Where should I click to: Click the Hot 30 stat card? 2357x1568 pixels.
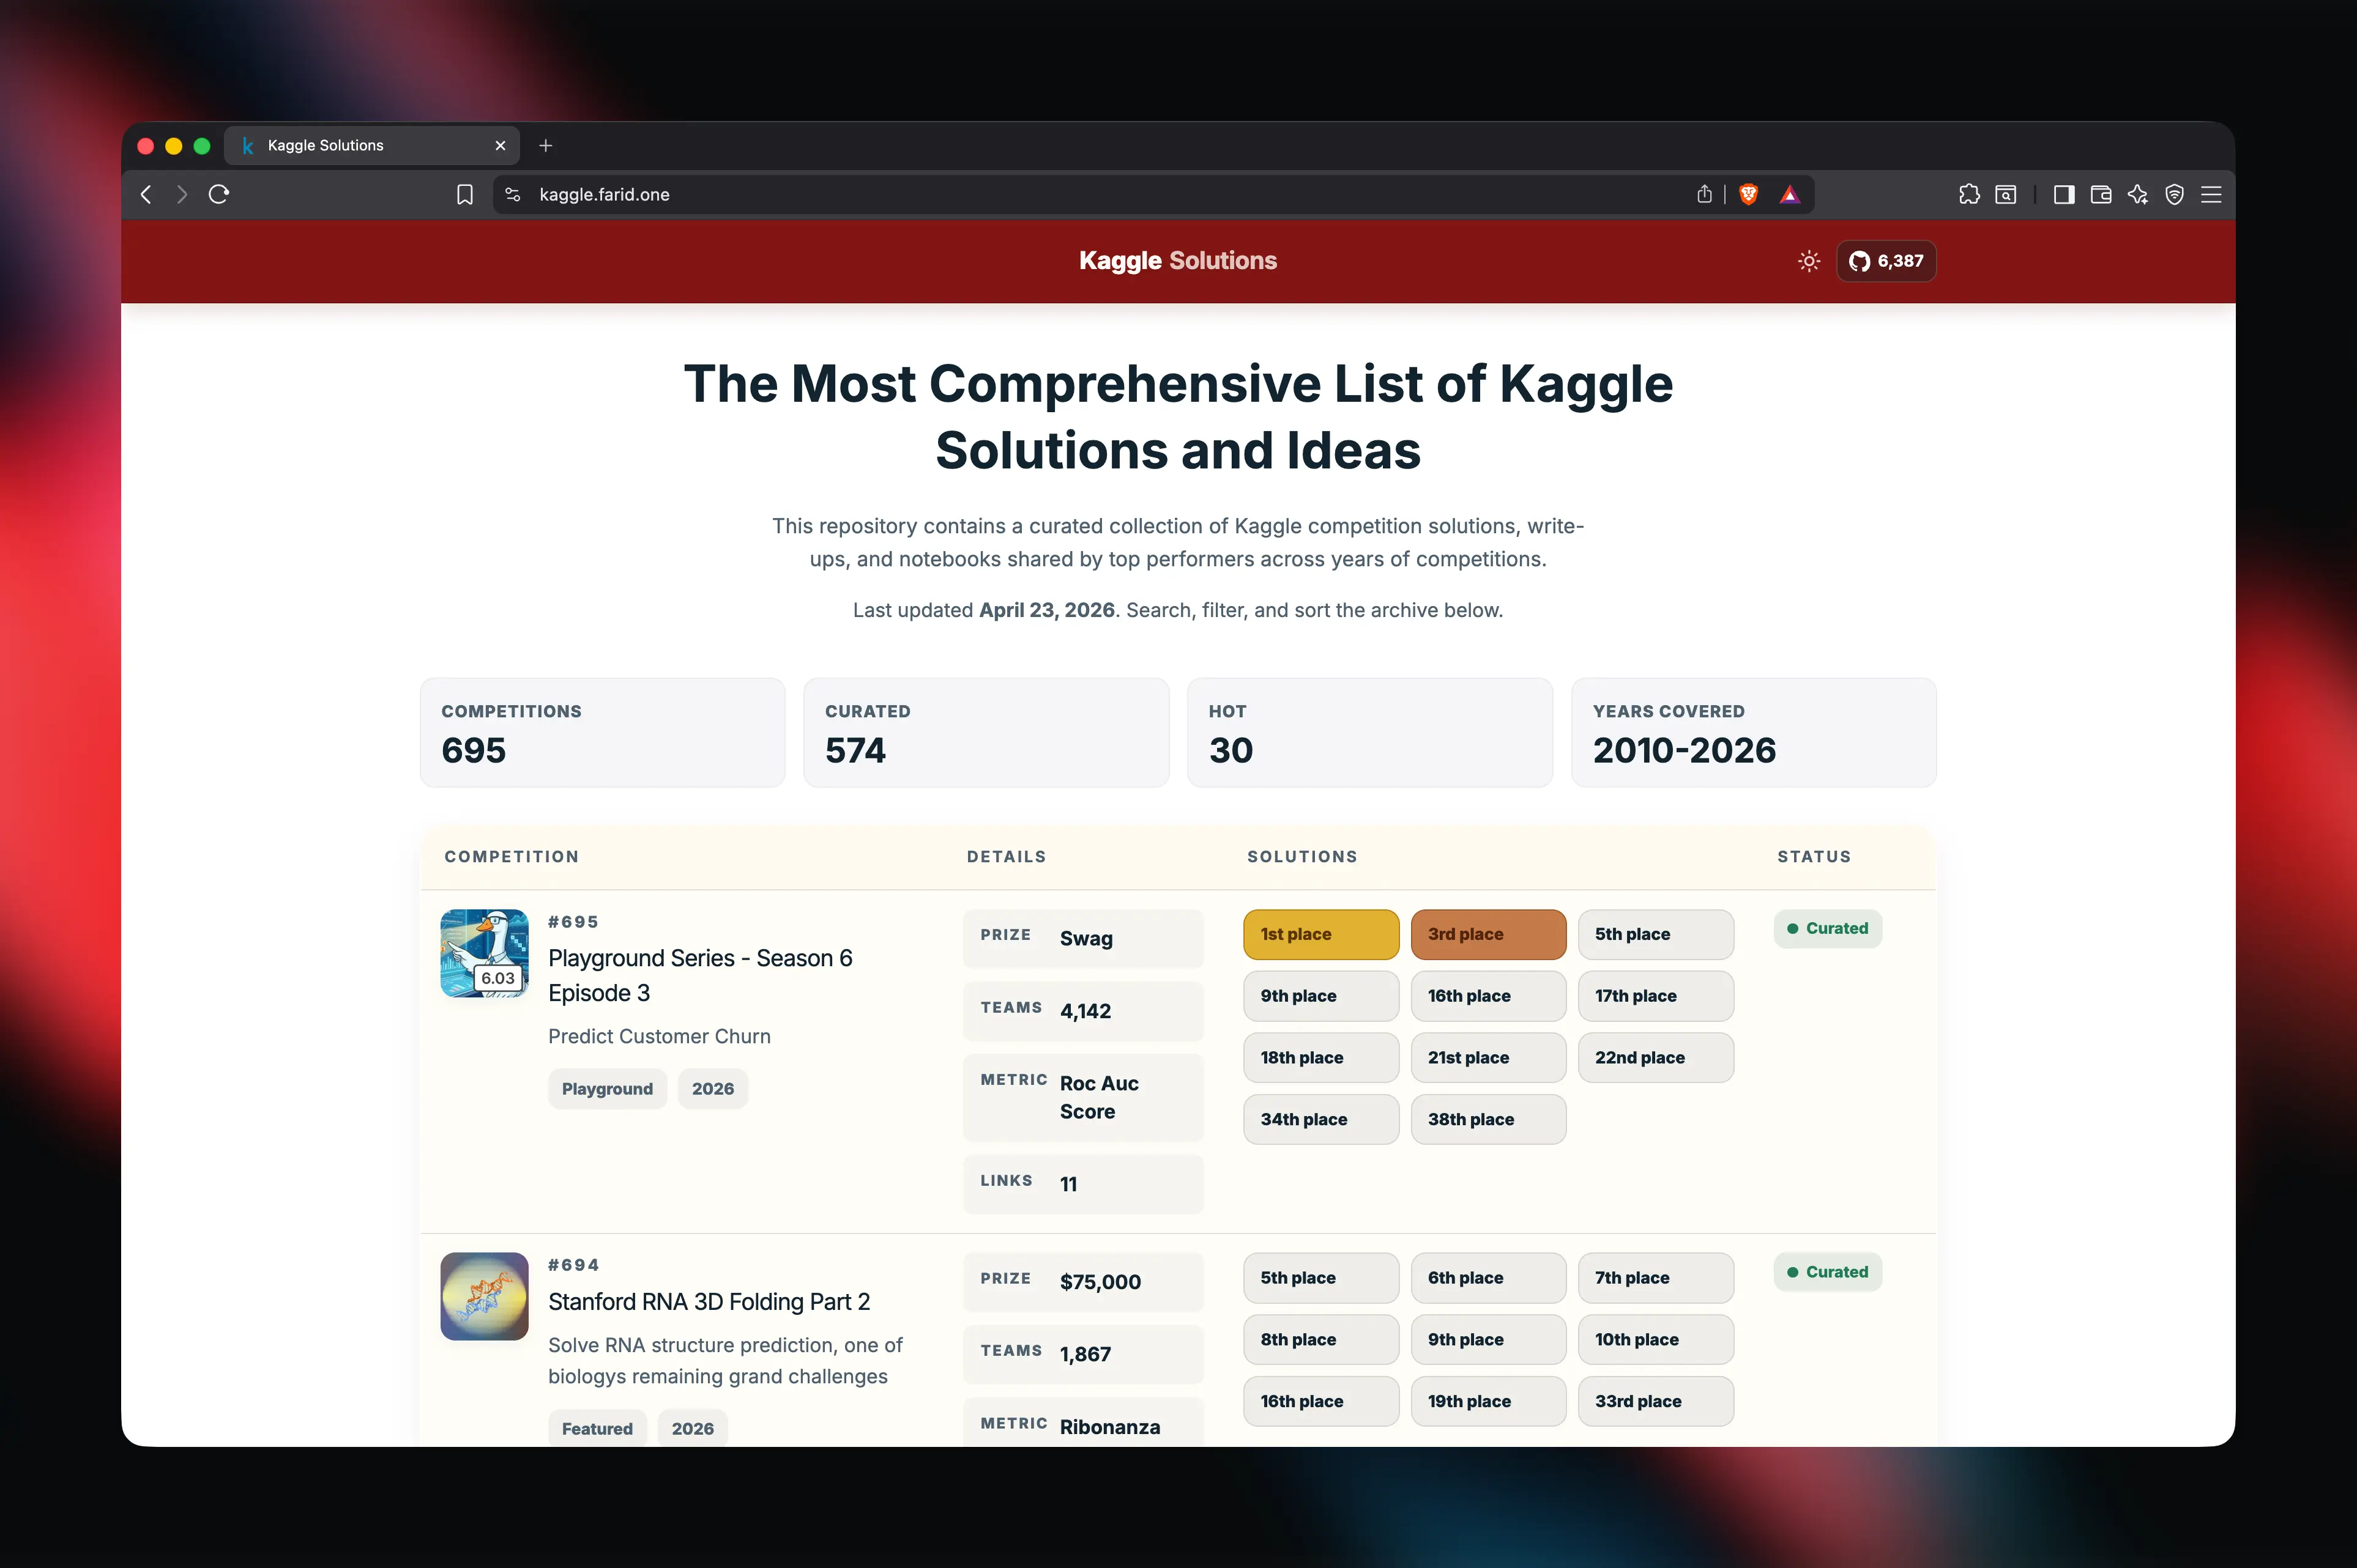pyautogui.click(x=1369, y=732)
